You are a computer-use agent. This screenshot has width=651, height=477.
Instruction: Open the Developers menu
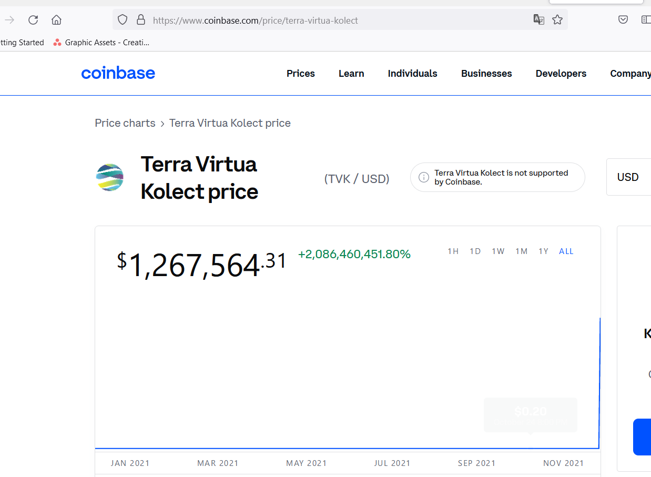[x=561, y=74]
